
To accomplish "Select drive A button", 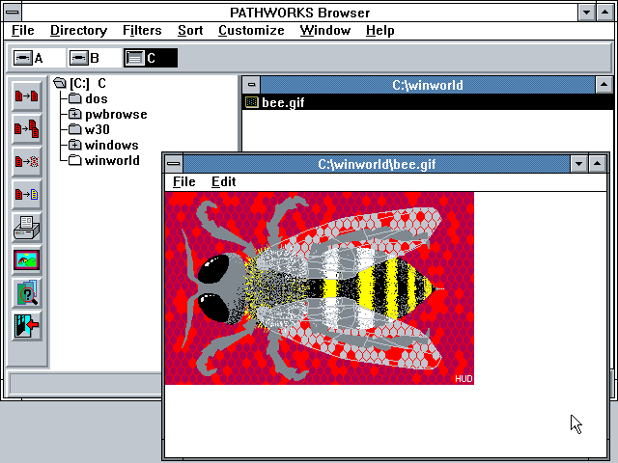I will click(39, 58).
